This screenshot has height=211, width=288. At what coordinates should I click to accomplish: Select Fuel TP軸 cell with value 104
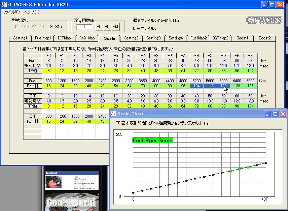coord(250,71)
